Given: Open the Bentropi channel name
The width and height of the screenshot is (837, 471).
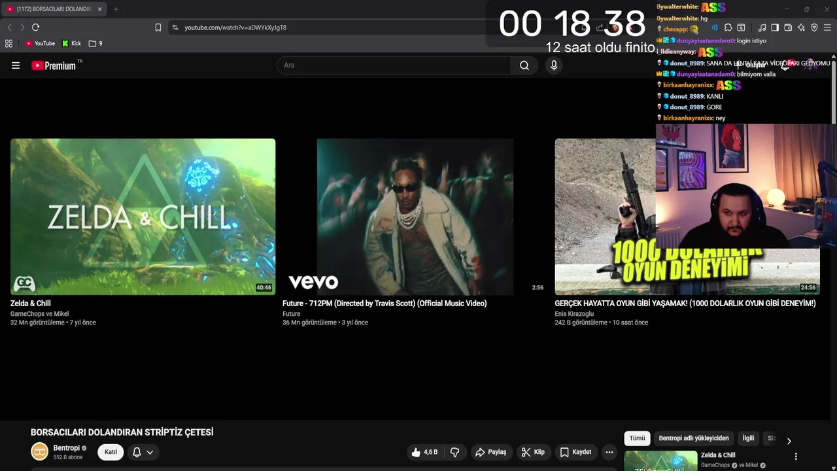Looking at the screenshot, I should tap(67, 448).
